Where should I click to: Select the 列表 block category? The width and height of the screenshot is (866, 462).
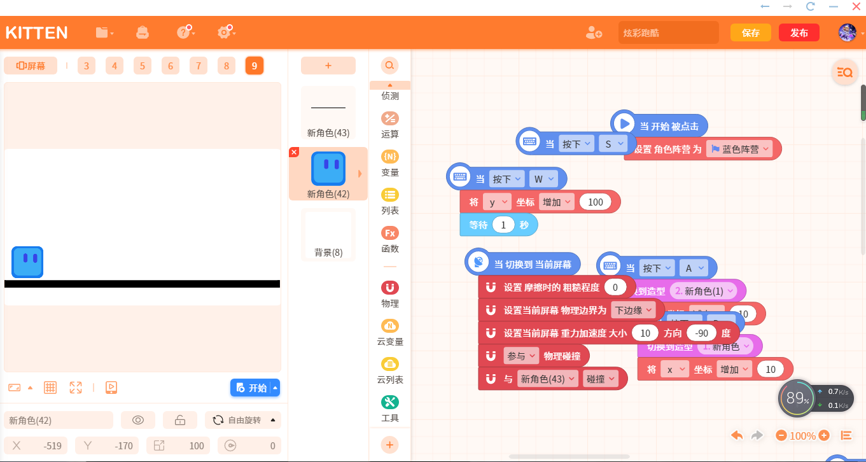tap(390, 201)
